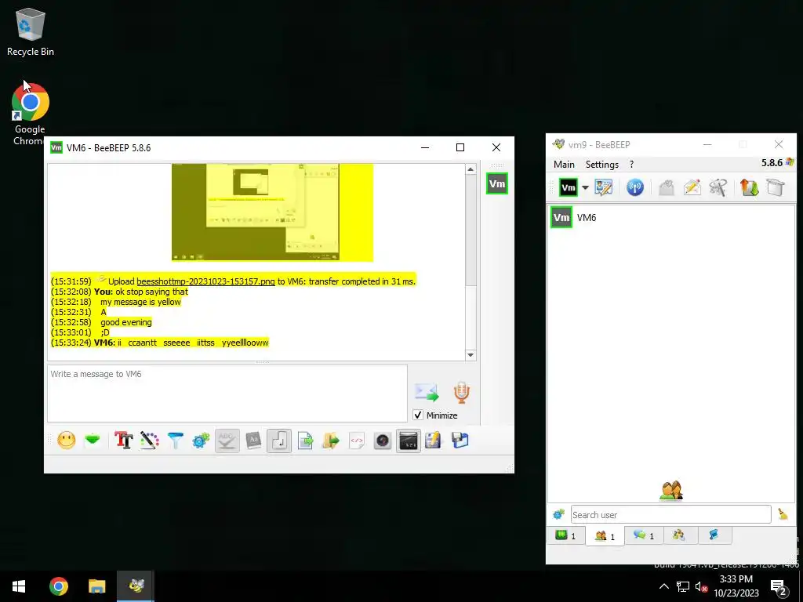Open the font chooser (red T icon)
Viewport: 803px width, 602px height.
click(x=123, y=441)
